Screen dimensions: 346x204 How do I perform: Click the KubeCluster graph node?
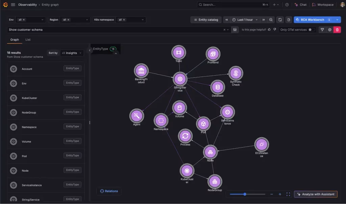pos(187,171)
